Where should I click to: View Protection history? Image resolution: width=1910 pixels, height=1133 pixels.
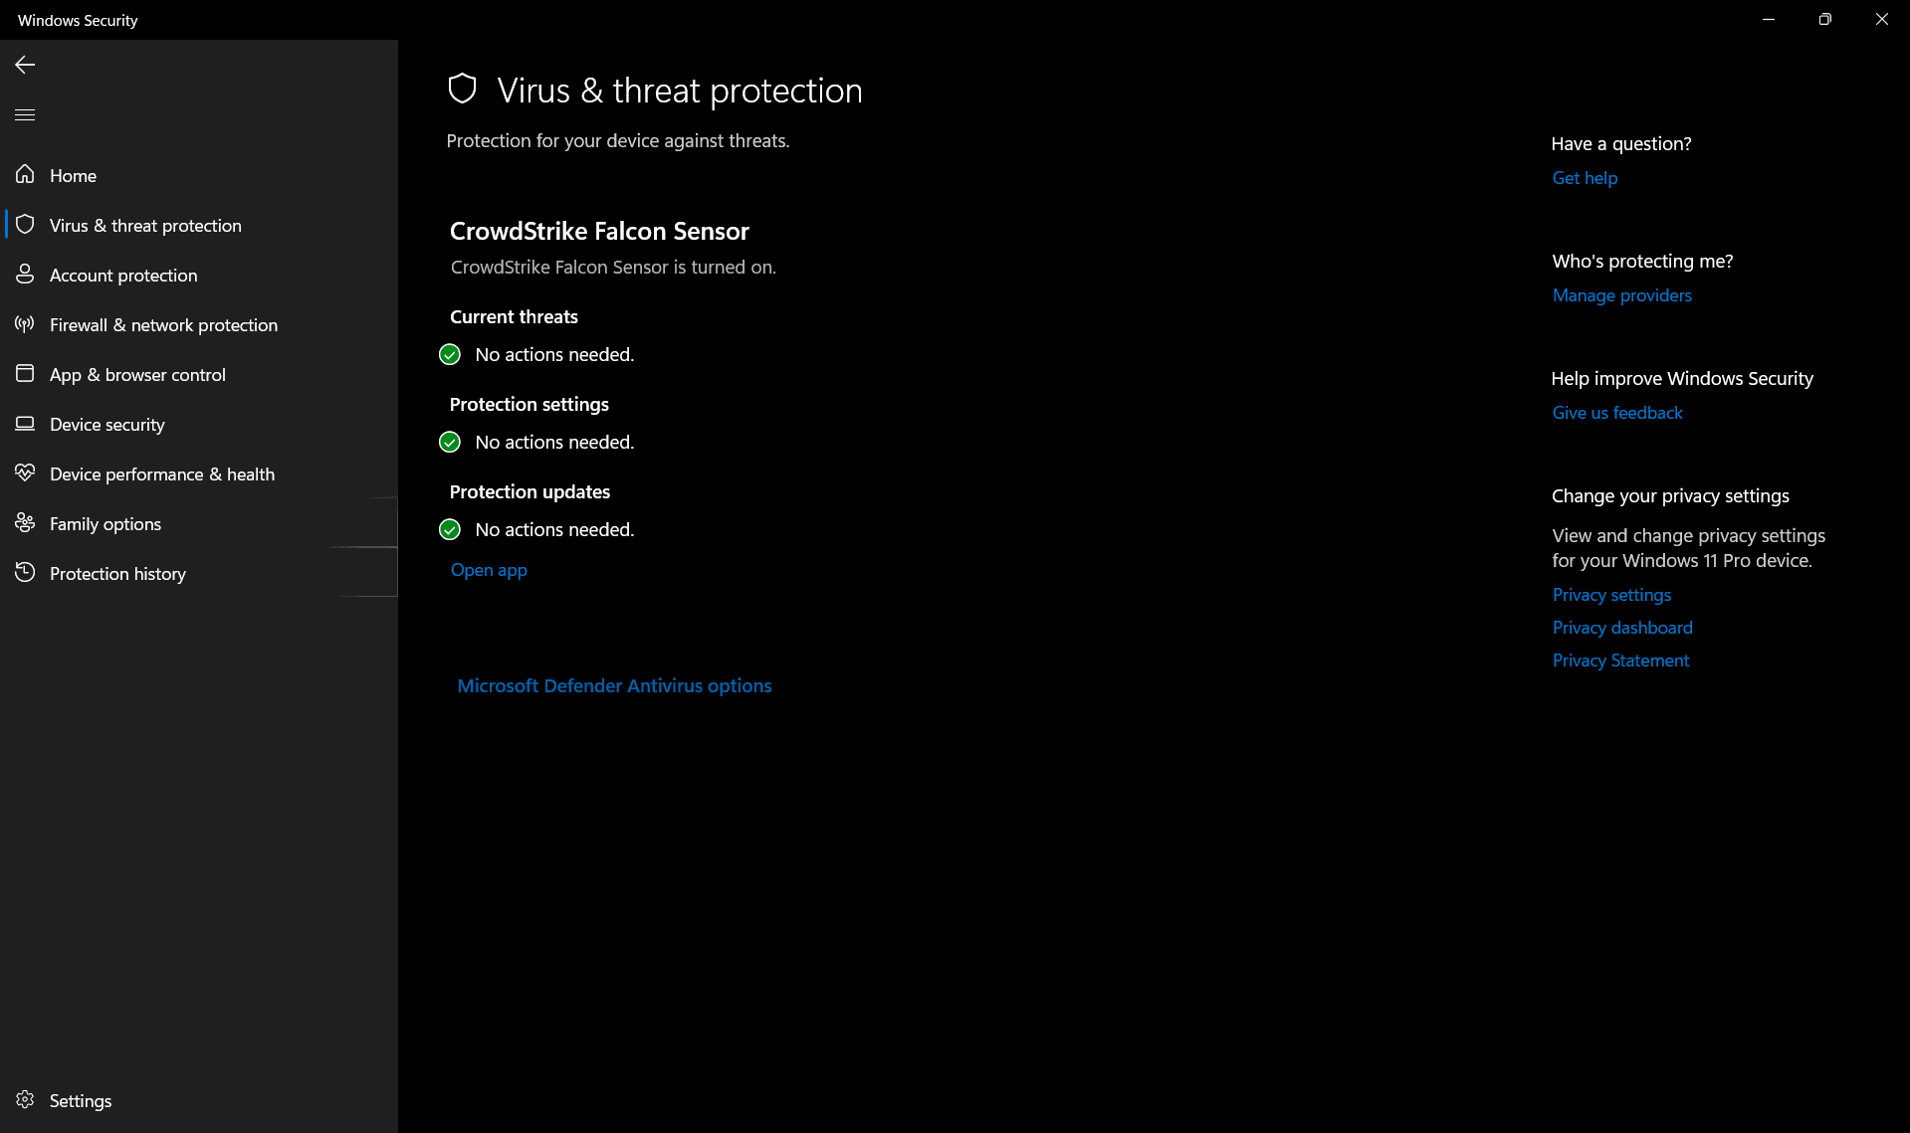[x=117, y=573]
